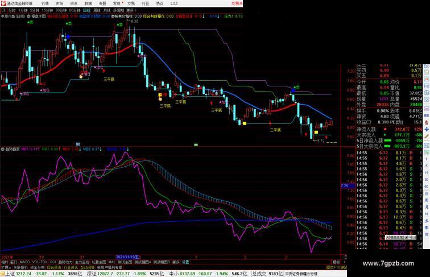Click the plus button beside 模板
Screen dimensions: 430x277
click(x=345, y=262)
